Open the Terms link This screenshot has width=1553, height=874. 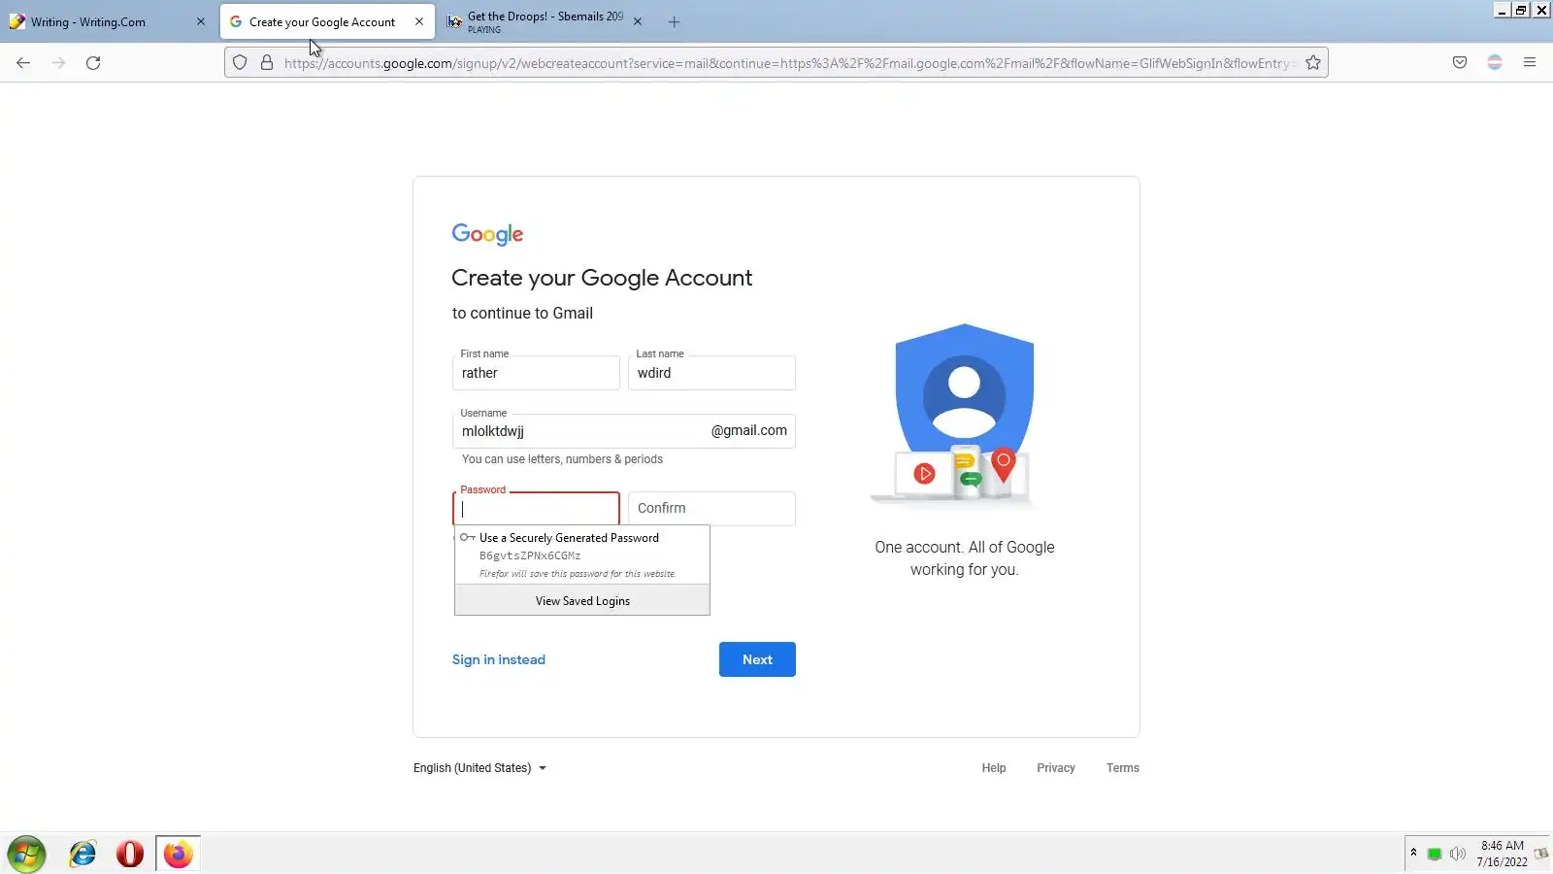[1123, 768]
